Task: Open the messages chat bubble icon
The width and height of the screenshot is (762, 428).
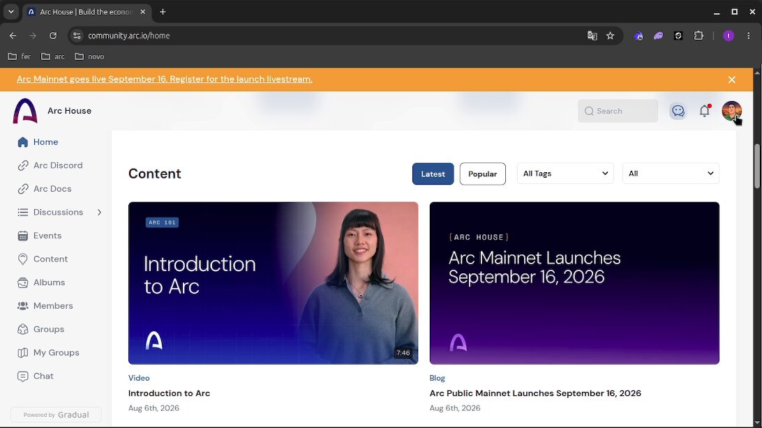Action: click(678, 111)
